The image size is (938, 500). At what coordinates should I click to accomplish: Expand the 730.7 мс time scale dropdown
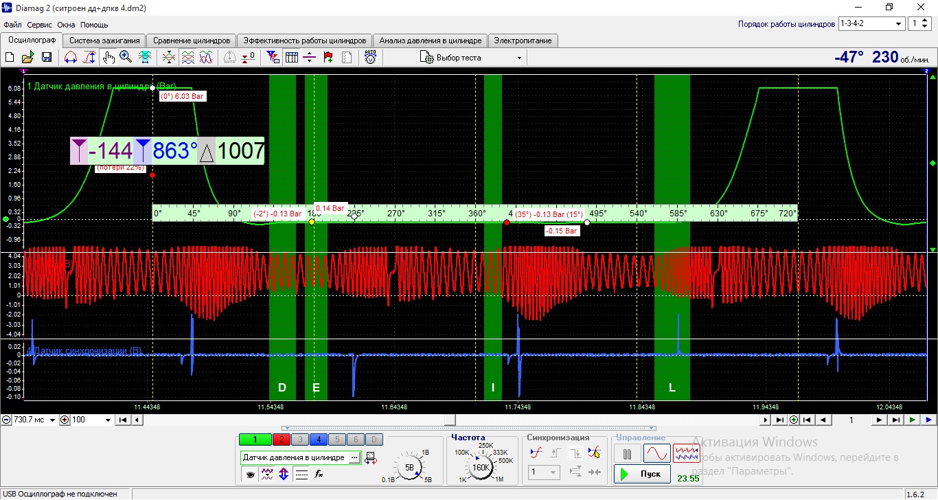click(x=53, y=420)
